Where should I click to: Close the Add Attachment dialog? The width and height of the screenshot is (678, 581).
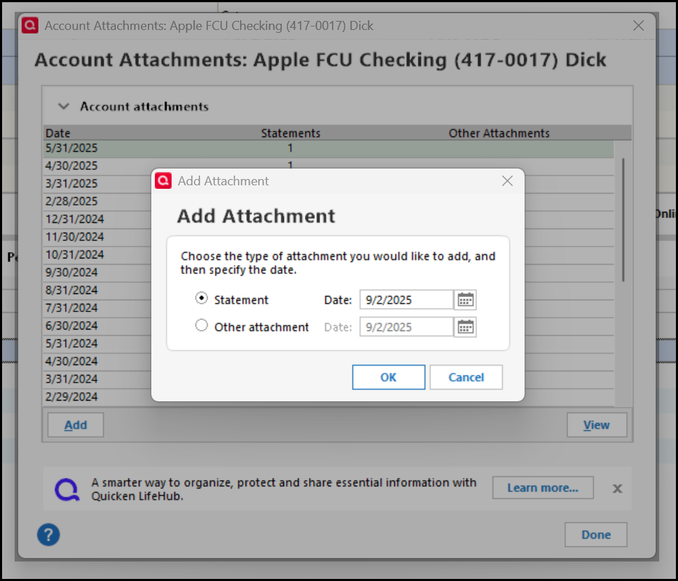click(507, 181)
